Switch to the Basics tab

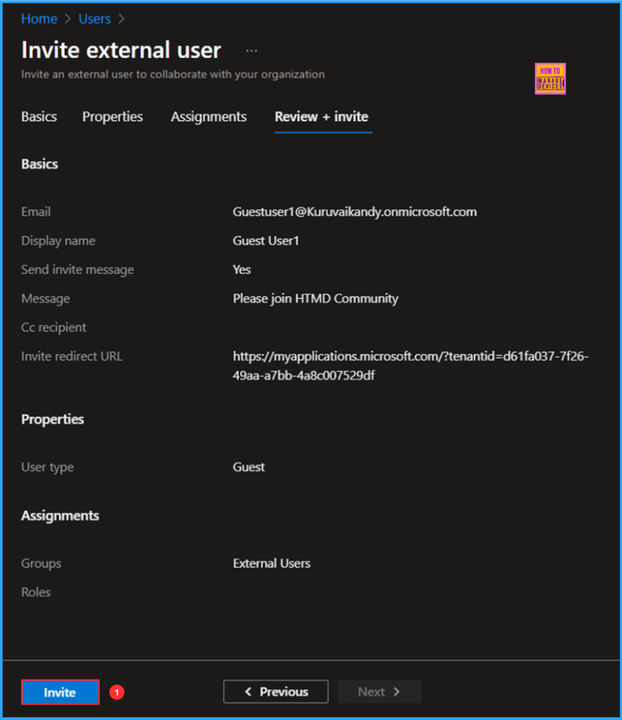[x=39, y=117]
